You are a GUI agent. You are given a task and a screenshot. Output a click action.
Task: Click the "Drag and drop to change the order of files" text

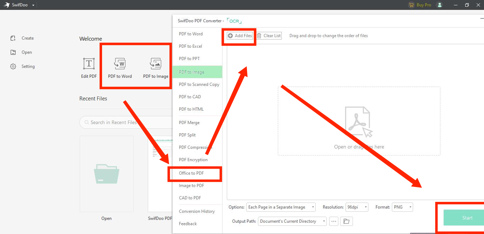click(328, 36)
